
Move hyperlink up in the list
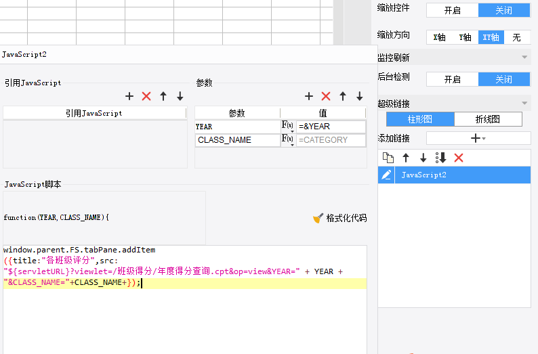(x=406, y=158)
